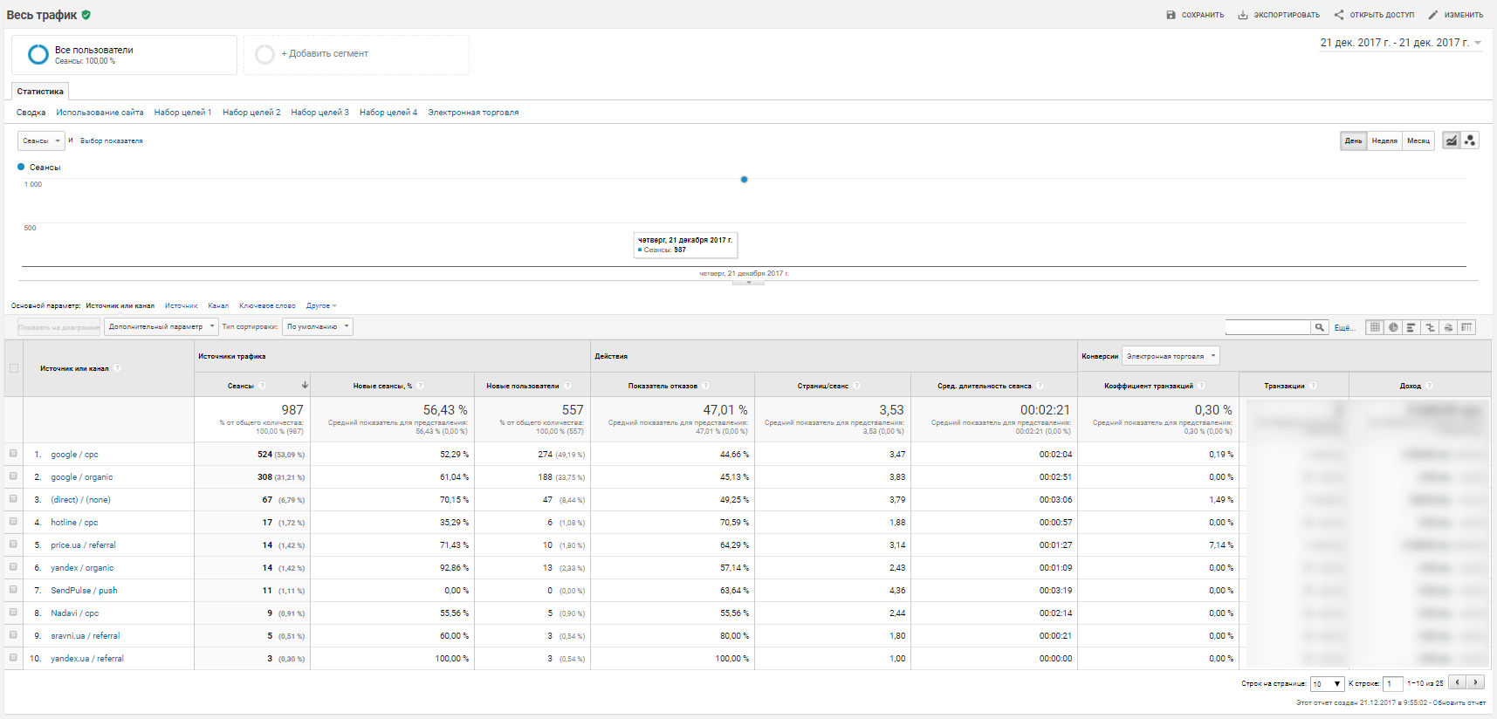Click help icon beside Сред. длительность сеанса
The image size is (1497, 719).
pos(1040,386)
